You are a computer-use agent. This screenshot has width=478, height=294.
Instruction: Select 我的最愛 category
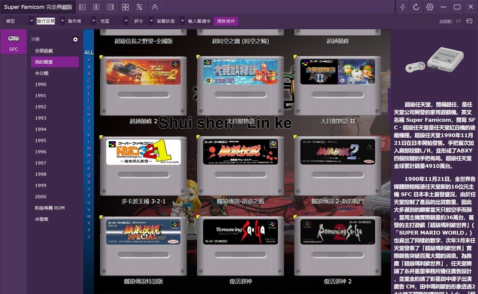coord(55,62)
